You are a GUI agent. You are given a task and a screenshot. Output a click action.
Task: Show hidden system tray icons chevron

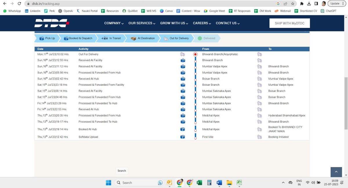283,182
